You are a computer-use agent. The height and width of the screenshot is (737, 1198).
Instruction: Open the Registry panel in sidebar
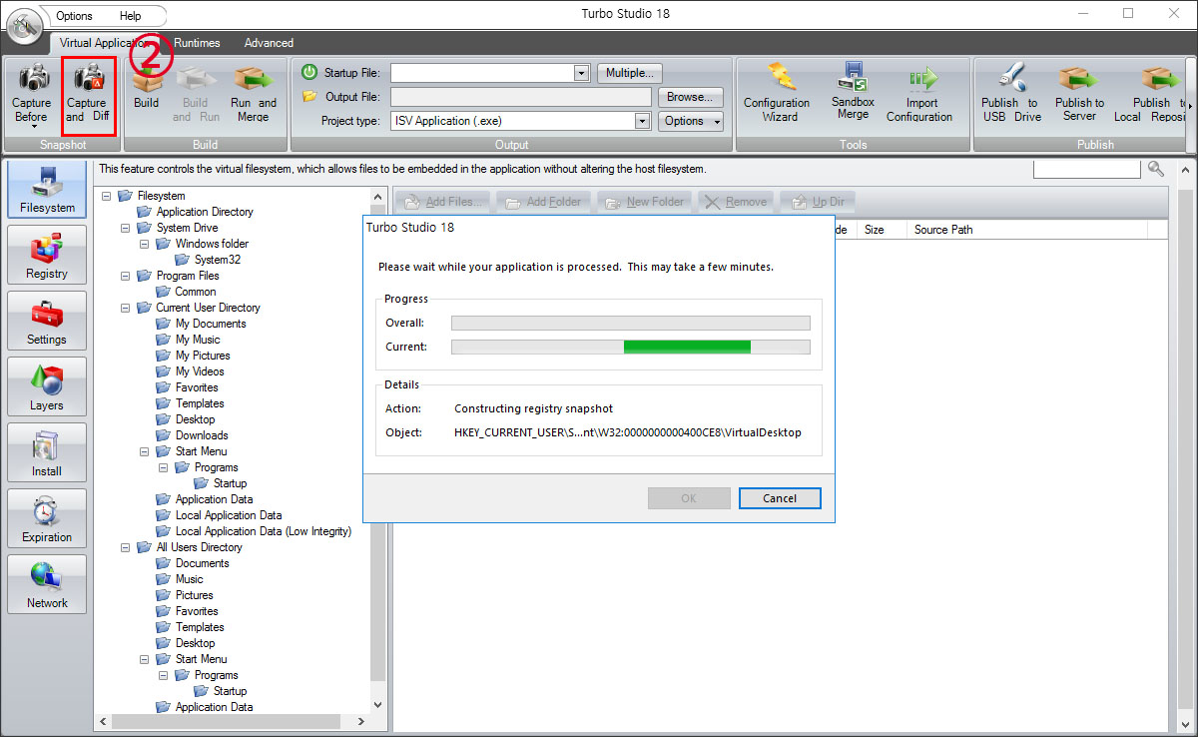pyautogui.click(x=48, y=255)
